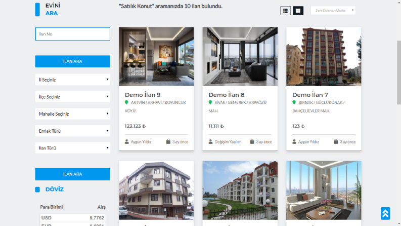This screenshot has height=226, width=401.
Task: Click user icon beside Değişim Yazılım
Action: [x=210, y=142]
